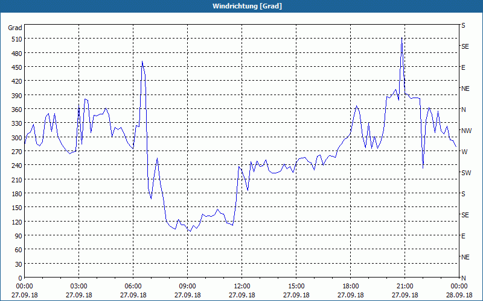
Task: Click the line's highest peak at 510 degrees
Action: (401, 38)
